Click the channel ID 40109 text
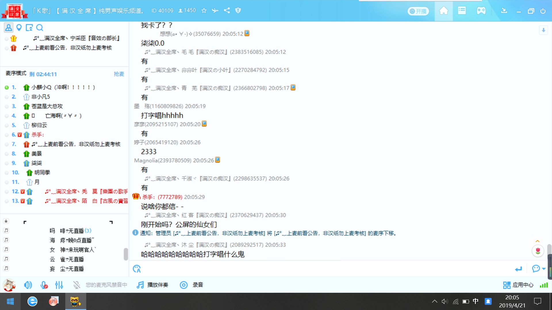This screenshot has width=552, height=310. [162, 11]
